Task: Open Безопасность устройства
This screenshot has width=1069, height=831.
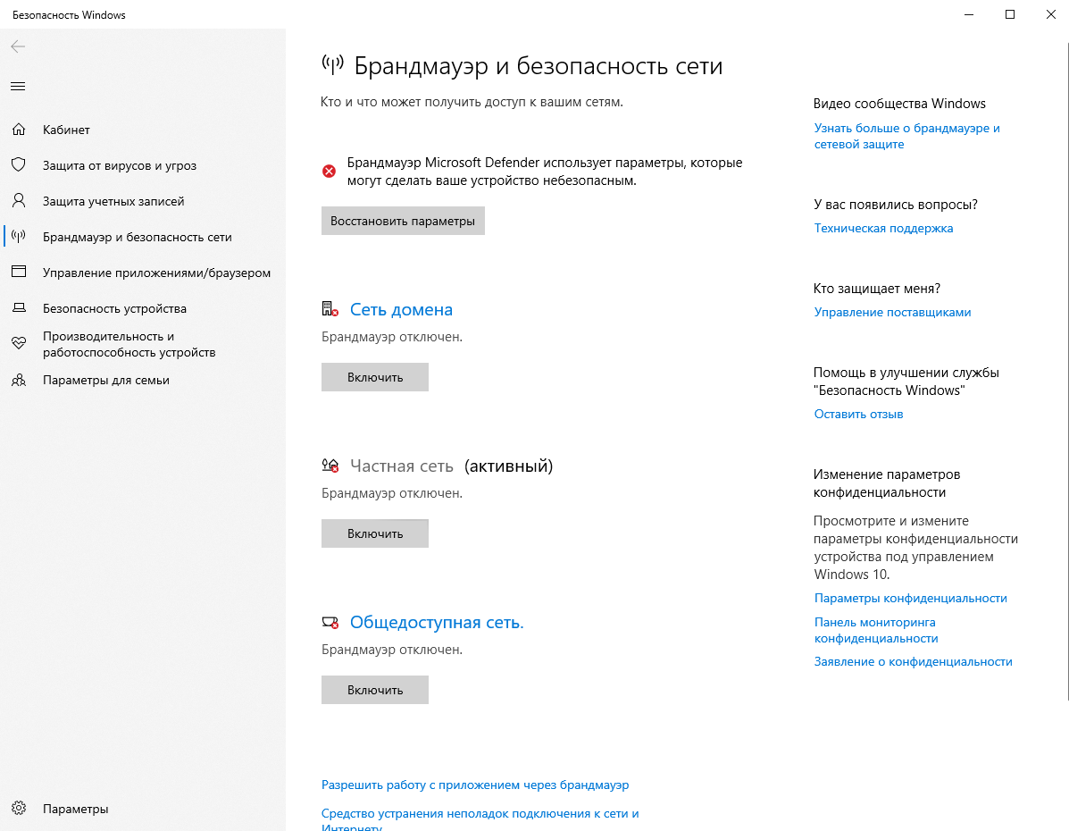Action: tap(114, 308)
